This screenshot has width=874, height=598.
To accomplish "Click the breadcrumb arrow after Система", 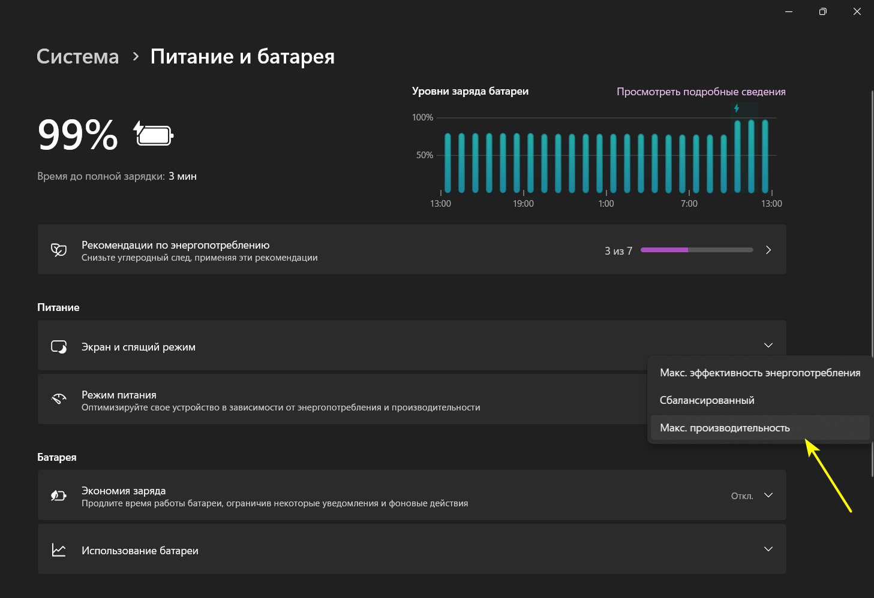I will click(136, 56).
